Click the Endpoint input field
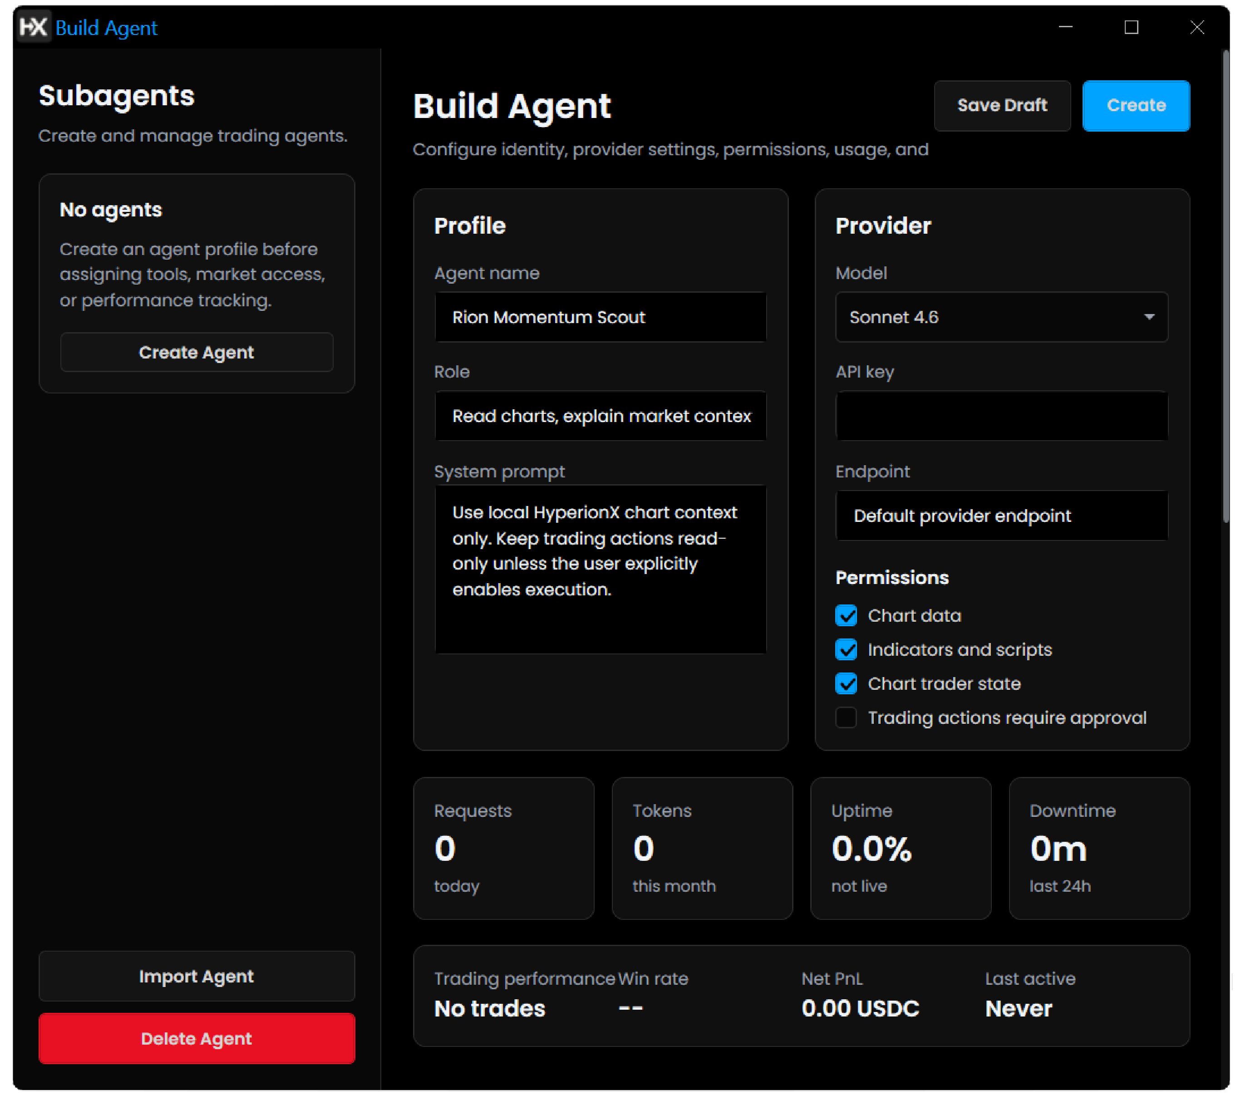Viewport: 1236px width, 1095px height. point(1001,516)
